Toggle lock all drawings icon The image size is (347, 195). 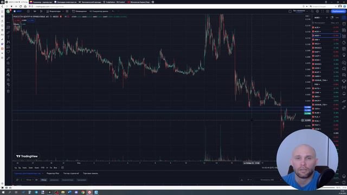pos(8,80)
